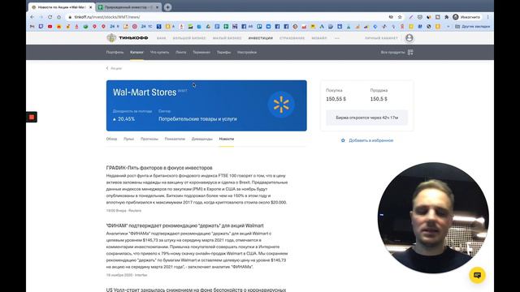Switch to the Прогнозы tab
Viewport: 520px width, 292px height.
(149, 139)
